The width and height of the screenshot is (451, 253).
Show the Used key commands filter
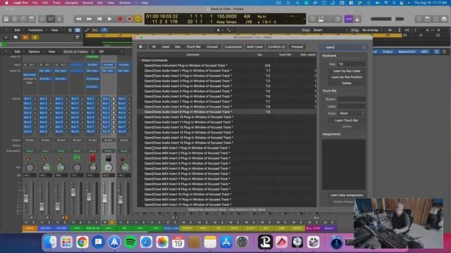coord(165,47)
